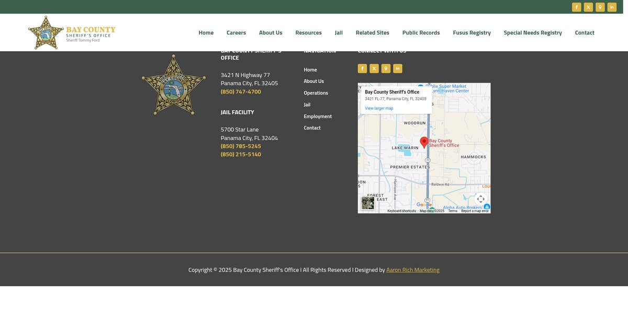Open Public Records menu item
The height and width of the screenshot is (324, 628).
coord(421,32)
